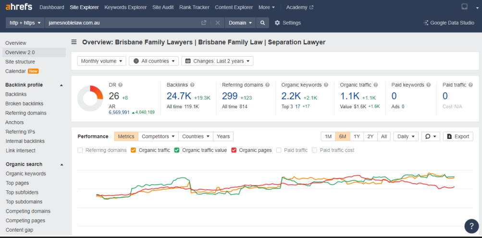Open Top pages report
482x238 pixels.
pos(17,183)
